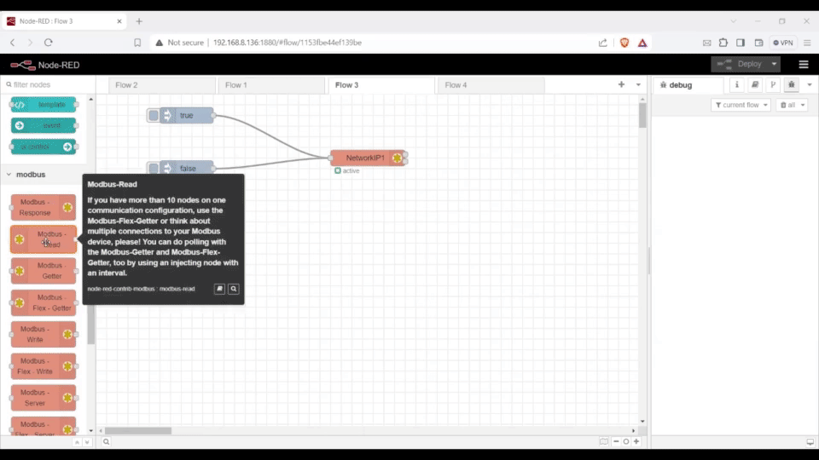Image resolution: width=819 pixels, height=460 pixels.
Task: Open node help from tooltip book icon
Action: click(x=219, y=289)
